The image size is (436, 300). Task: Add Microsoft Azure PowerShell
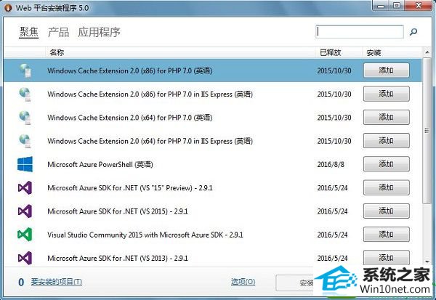[387, 164]
